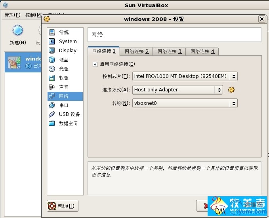
Task: Select the 光驱 label in settings list
Action: coord(64,69)
